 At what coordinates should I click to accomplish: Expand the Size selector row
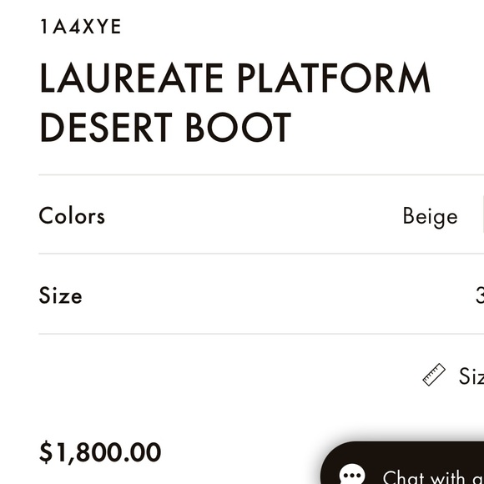click(261, 295)
